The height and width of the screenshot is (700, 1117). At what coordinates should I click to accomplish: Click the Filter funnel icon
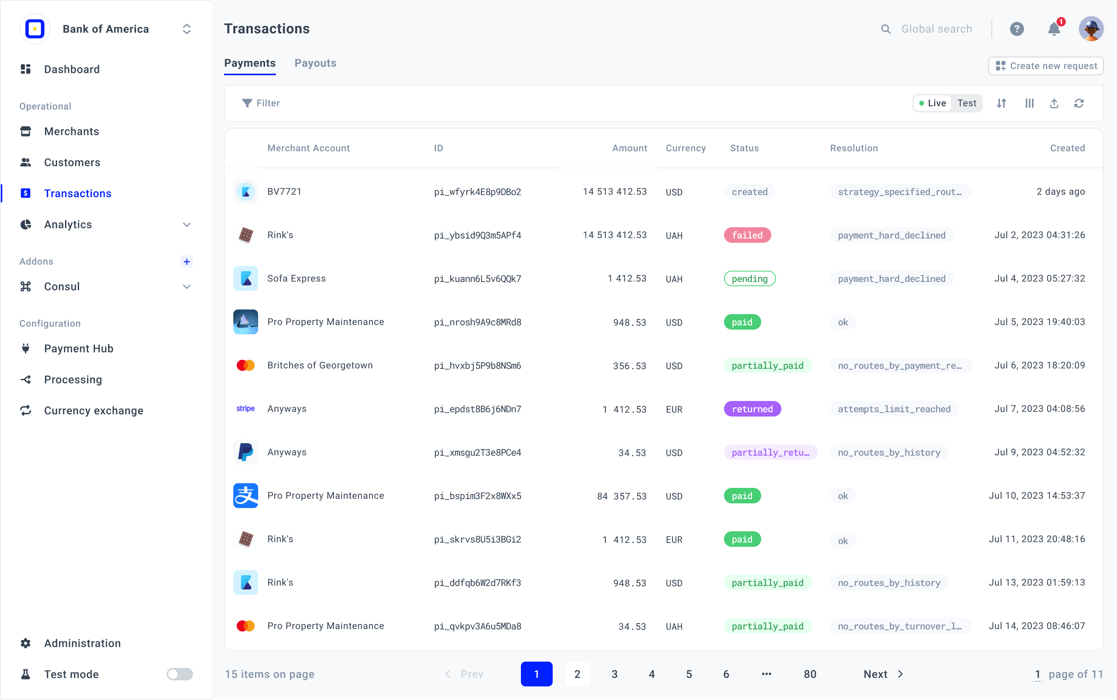point(247,103)
